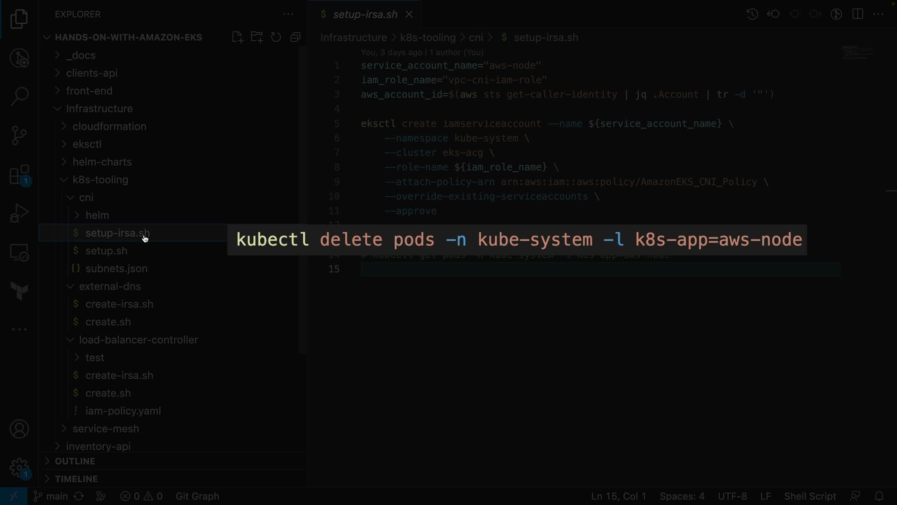The width and height of the screenshot is (897, 505).
Task: Click the New File icon in explorer
Action: click(x=237, y=37)
